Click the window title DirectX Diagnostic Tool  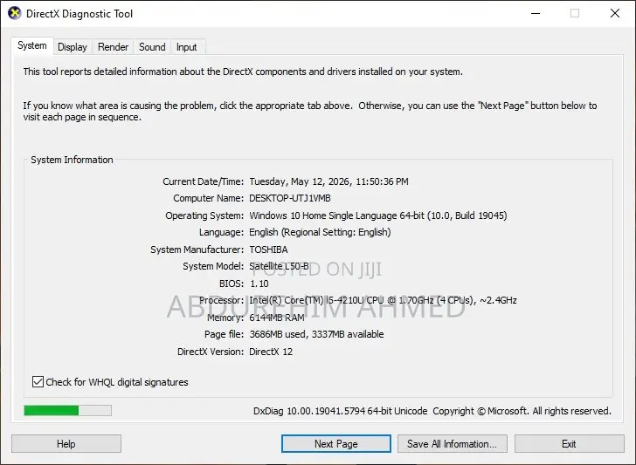(79, 14)
